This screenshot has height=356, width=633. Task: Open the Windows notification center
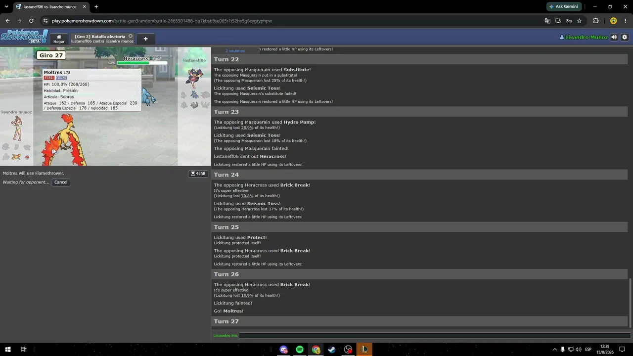pos(622,350)
